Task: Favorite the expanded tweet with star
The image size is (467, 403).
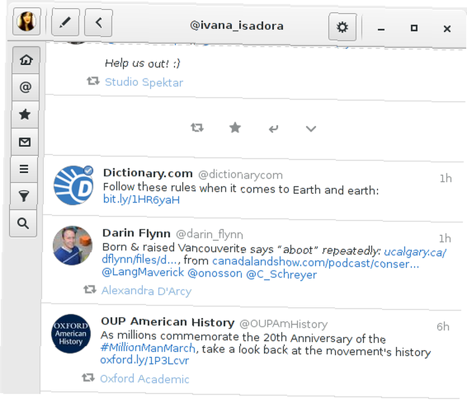Action: click(x=235, y=128)
